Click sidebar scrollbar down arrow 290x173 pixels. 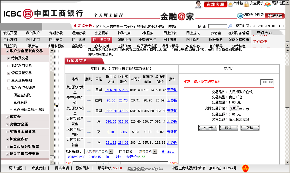pos(52,162)
